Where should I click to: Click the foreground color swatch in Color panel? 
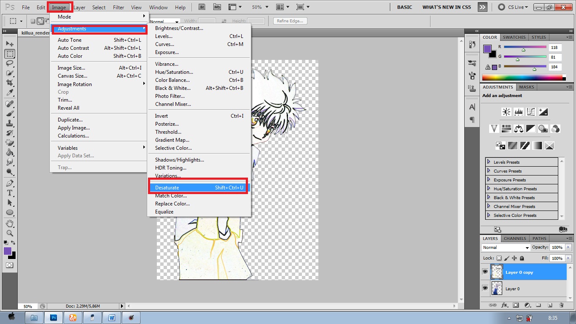[x=487, y=49]
